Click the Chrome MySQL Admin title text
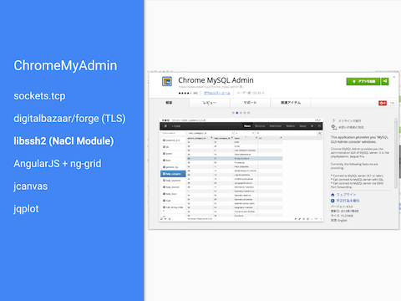Image resolution: width=401 pixels, height=301 pixels. point(216,80)
